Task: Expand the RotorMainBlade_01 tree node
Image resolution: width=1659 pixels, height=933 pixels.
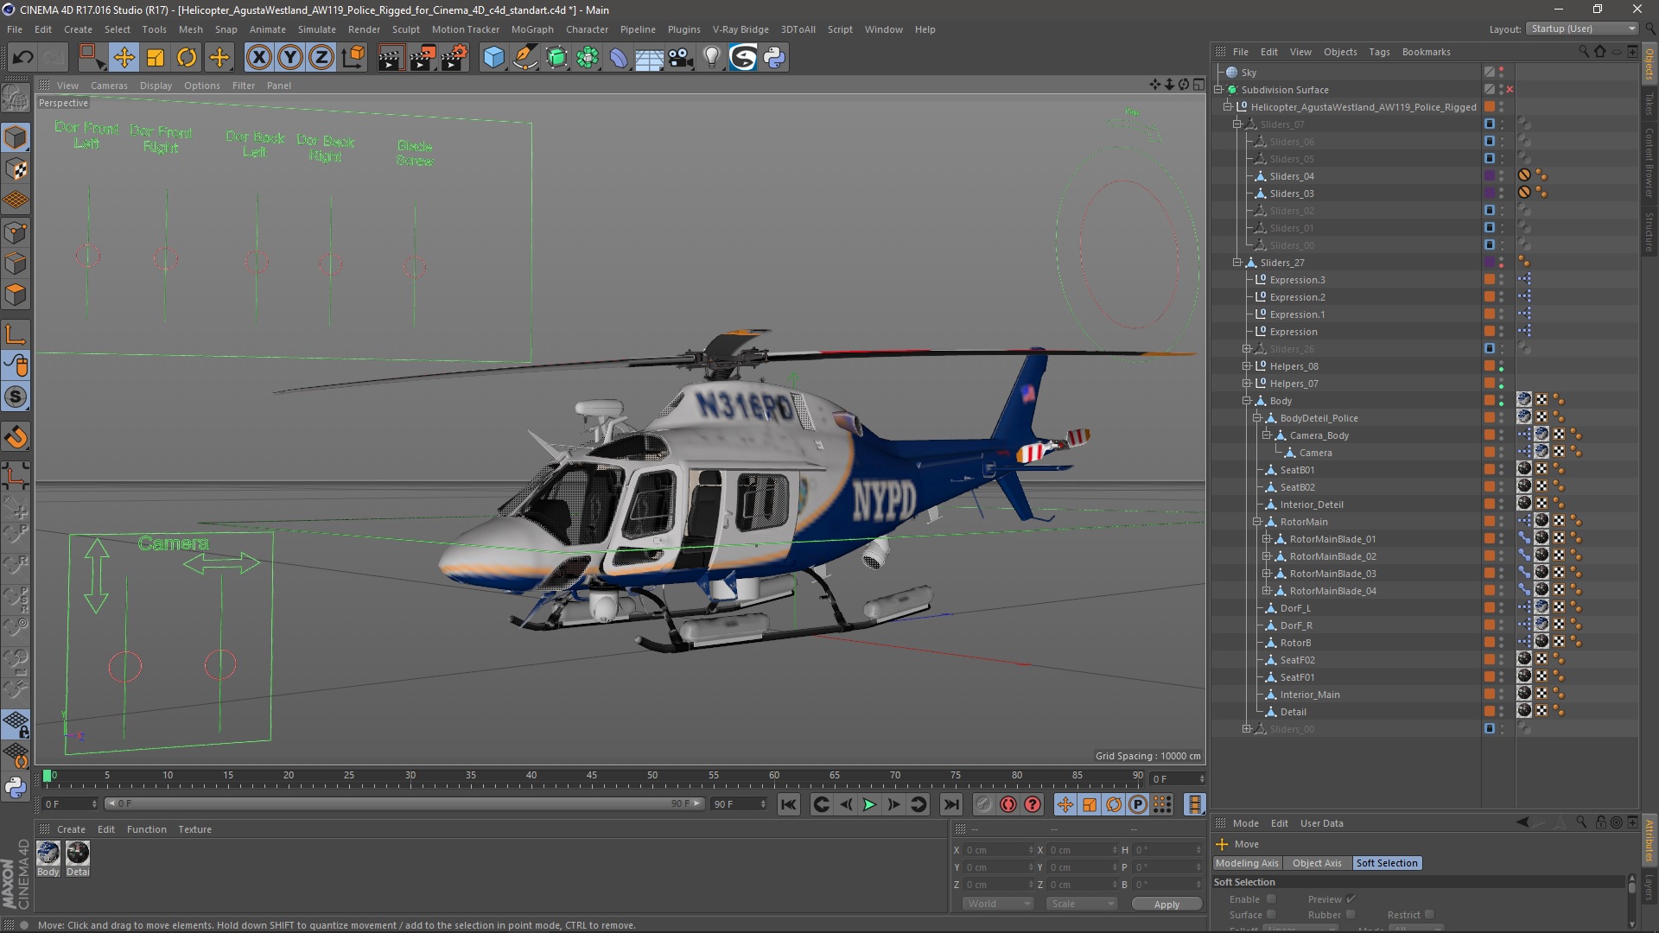Action: click(1267, 539)
